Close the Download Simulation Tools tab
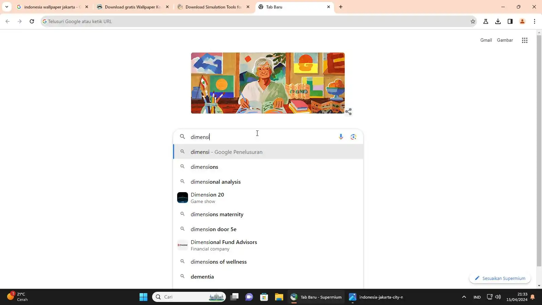This screenshot has width=542, height=305. coord(248,7)
